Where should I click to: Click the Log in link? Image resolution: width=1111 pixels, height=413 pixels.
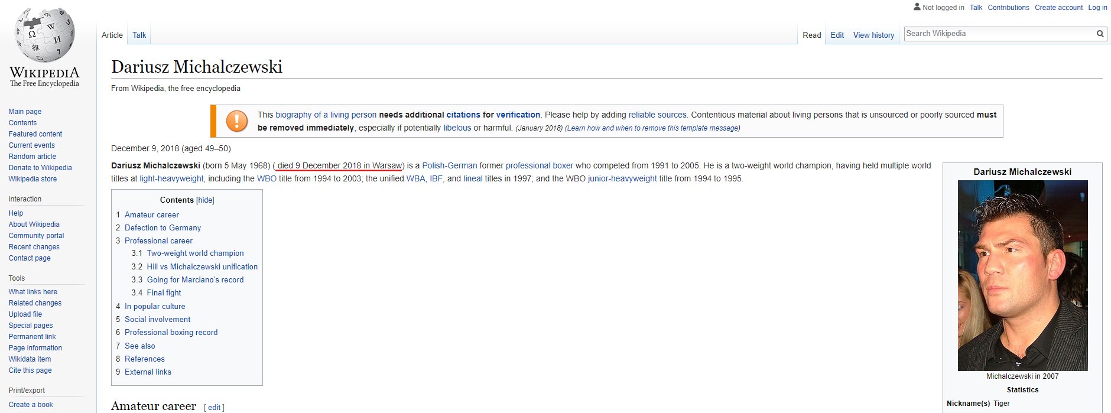point(1097,8)
